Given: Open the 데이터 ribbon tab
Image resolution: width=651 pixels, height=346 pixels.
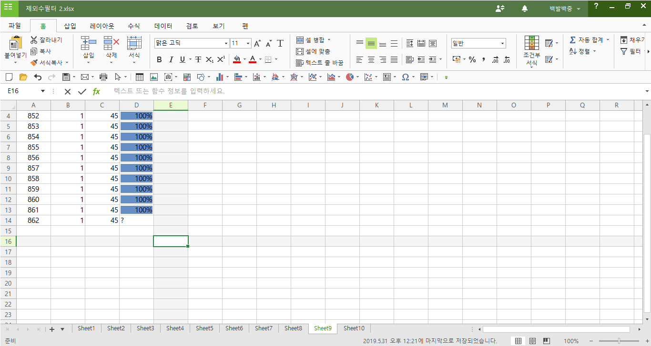Looking at the screenshot, I should point(163,26).
